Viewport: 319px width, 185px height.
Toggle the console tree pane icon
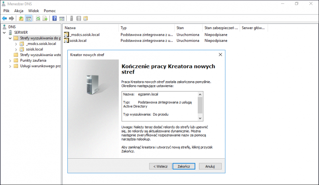[x=28, y=18]
